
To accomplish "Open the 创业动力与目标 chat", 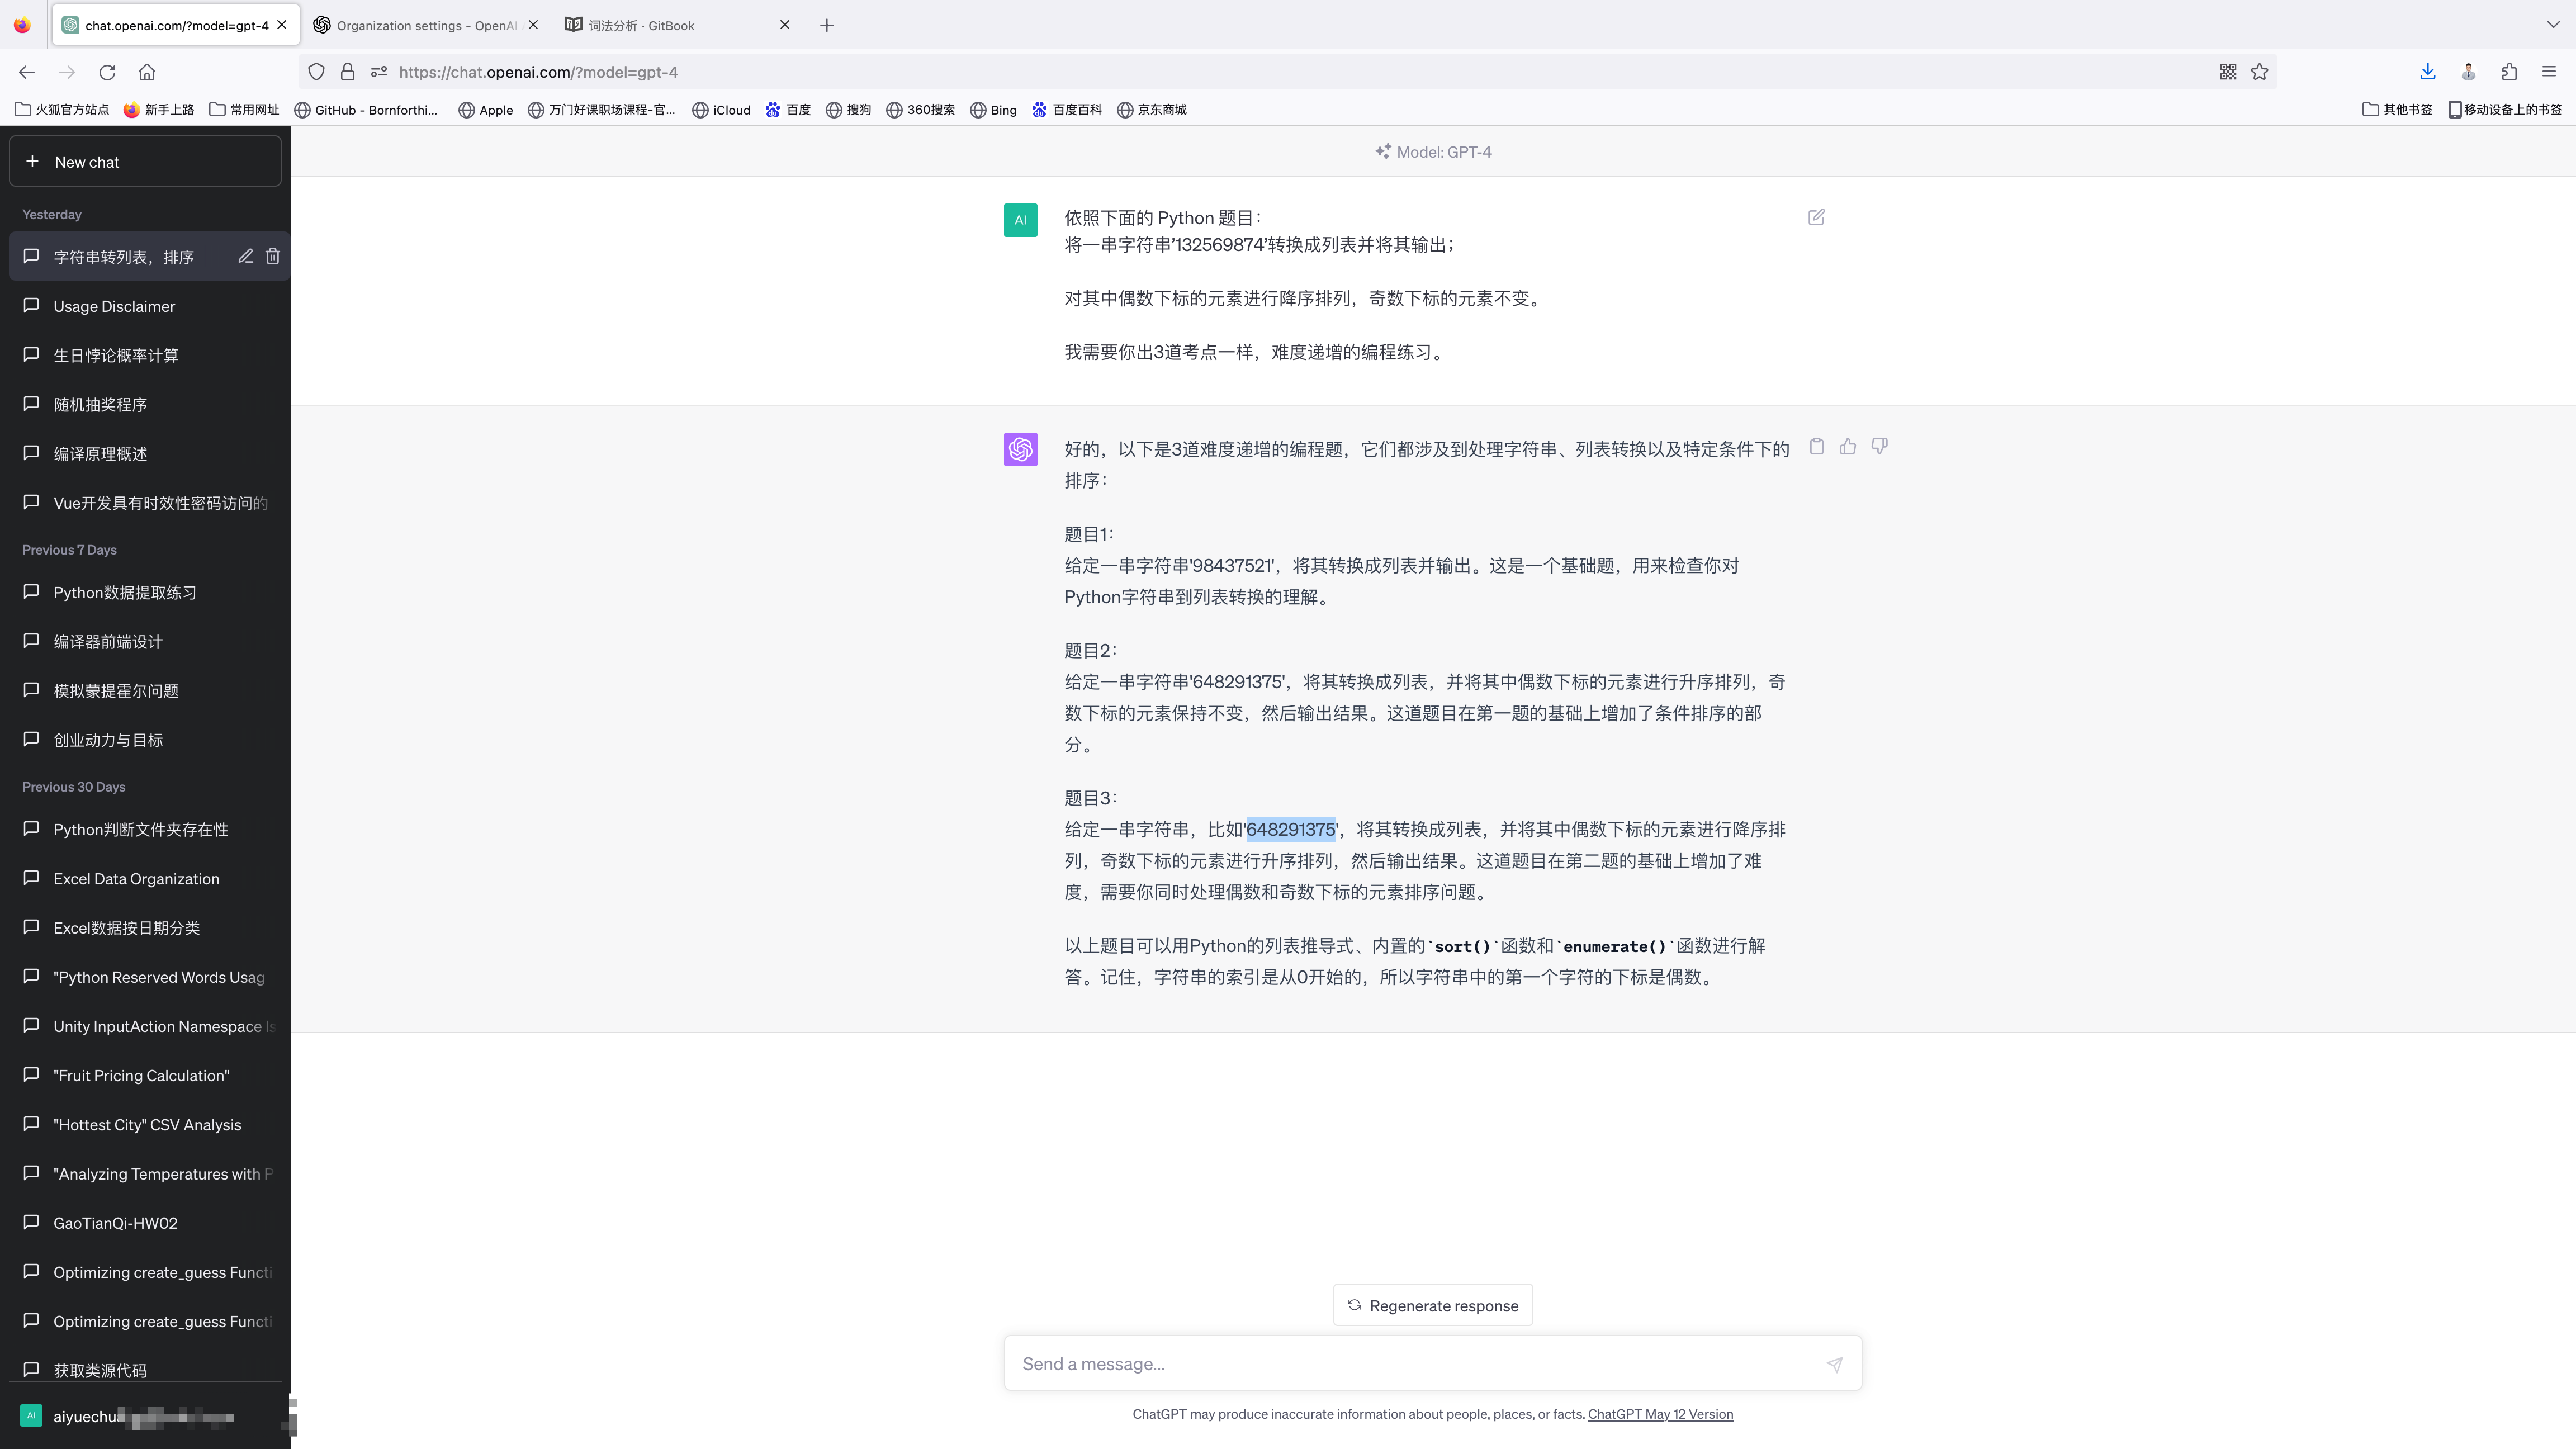I will [145, 739].
